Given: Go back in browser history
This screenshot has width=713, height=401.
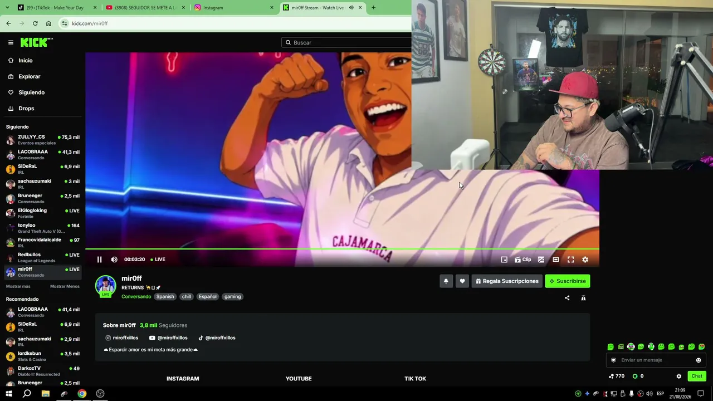Looking at the screenshot, I should pyautogui.click(x=8, y=23).
